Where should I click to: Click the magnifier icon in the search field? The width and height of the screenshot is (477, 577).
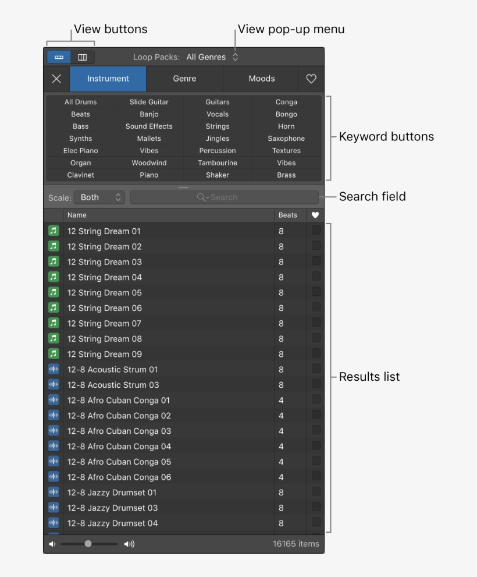click(x=202, y=197)
